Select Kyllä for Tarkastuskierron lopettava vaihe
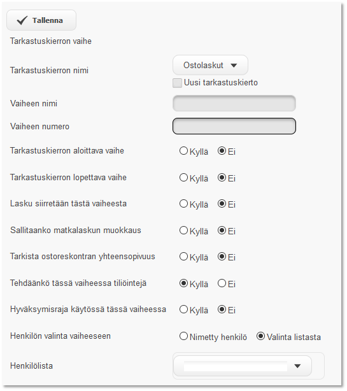 [x=183, y=178]
